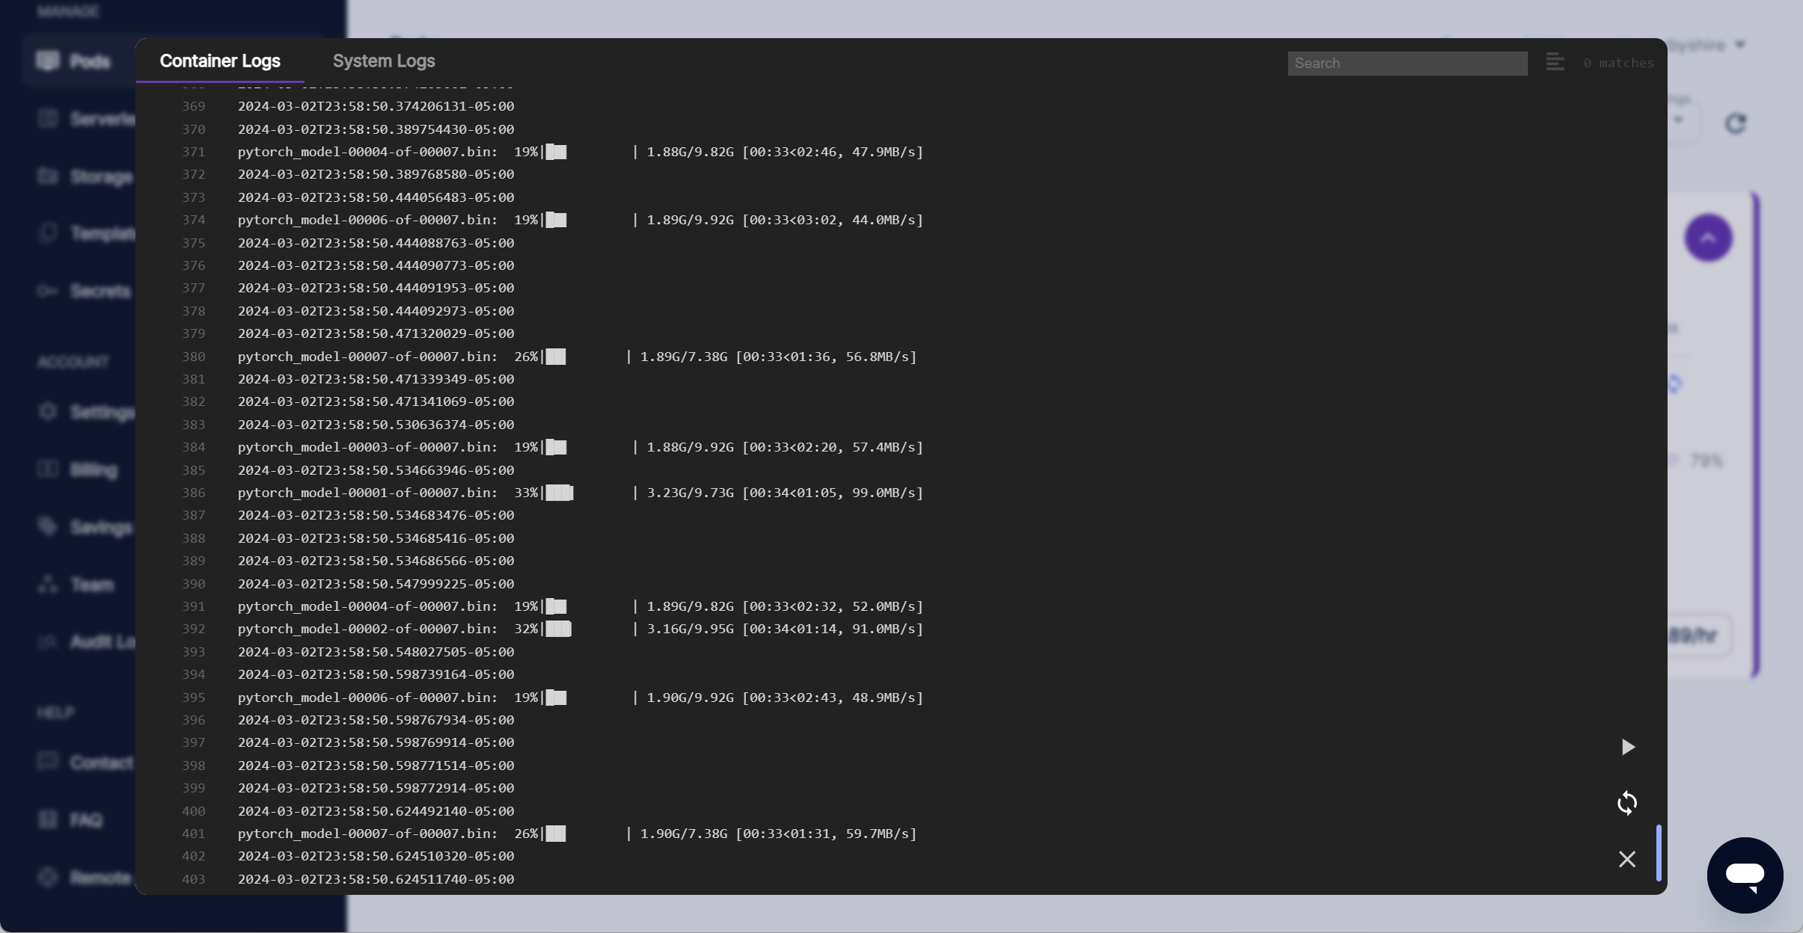Open Pods in the blurred sidebar
This screenshot has height=933, width=1803.
tap(90, 61)
